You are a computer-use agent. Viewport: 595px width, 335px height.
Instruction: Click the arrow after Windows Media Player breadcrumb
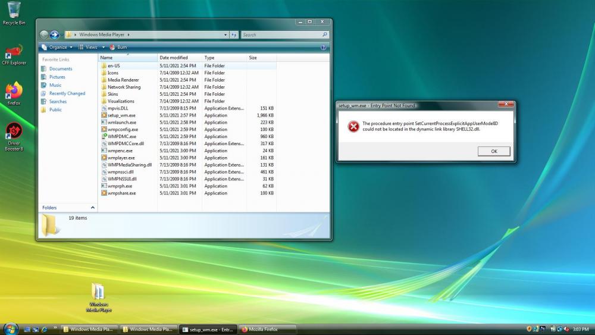point(129,35)
